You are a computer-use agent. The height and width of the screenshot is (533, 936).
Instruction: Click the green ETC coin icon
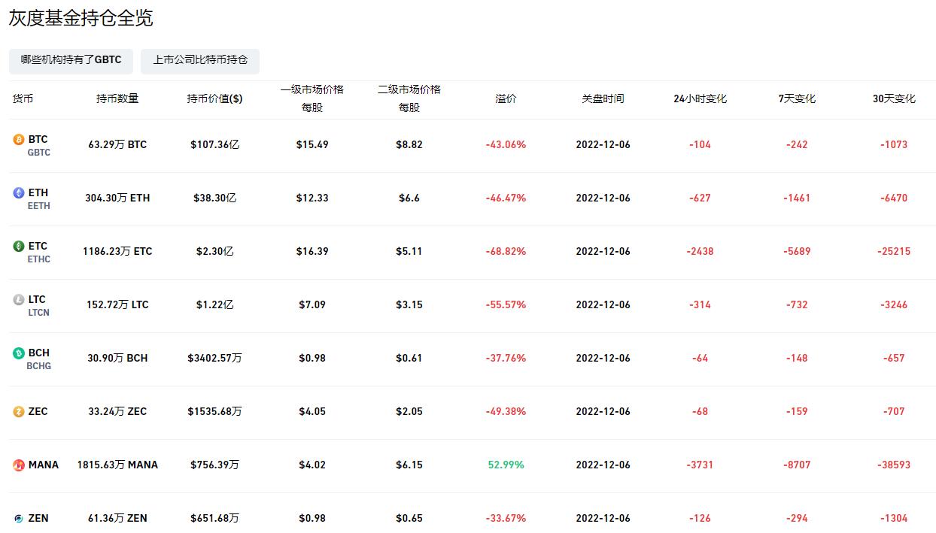[19, 246]
